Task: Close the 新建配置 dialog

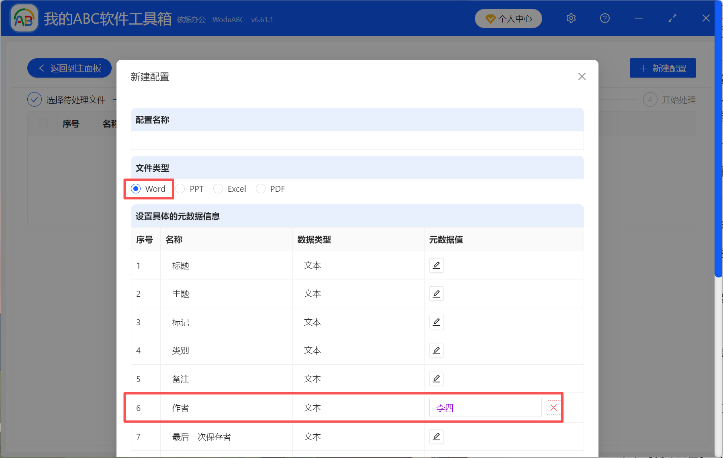Action: tap(582, 76)
